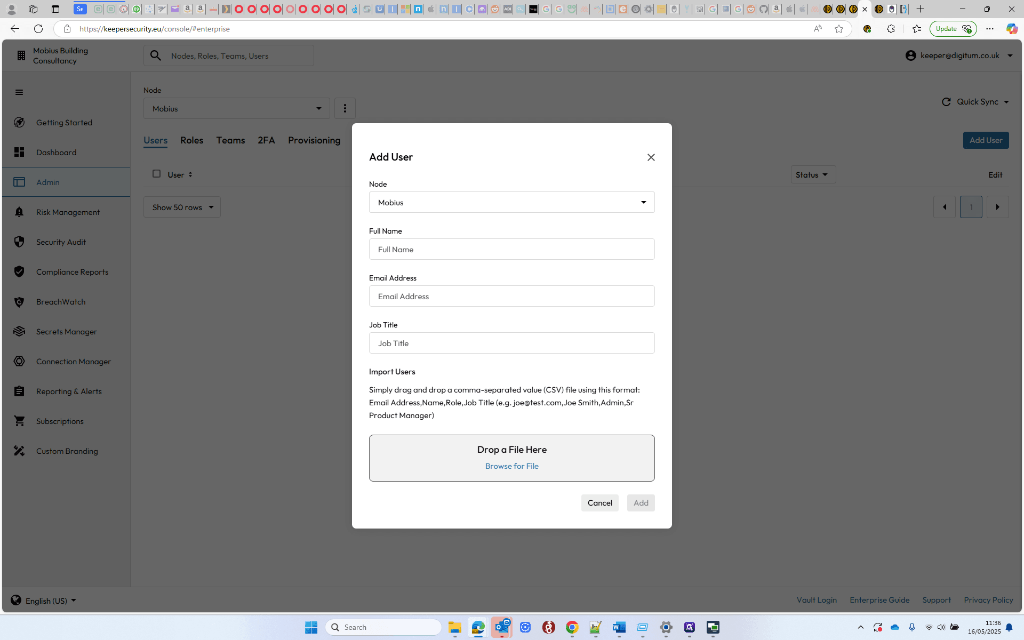
Task: Open the Node dropdown in Add User dialog
Action: point(511,202)
